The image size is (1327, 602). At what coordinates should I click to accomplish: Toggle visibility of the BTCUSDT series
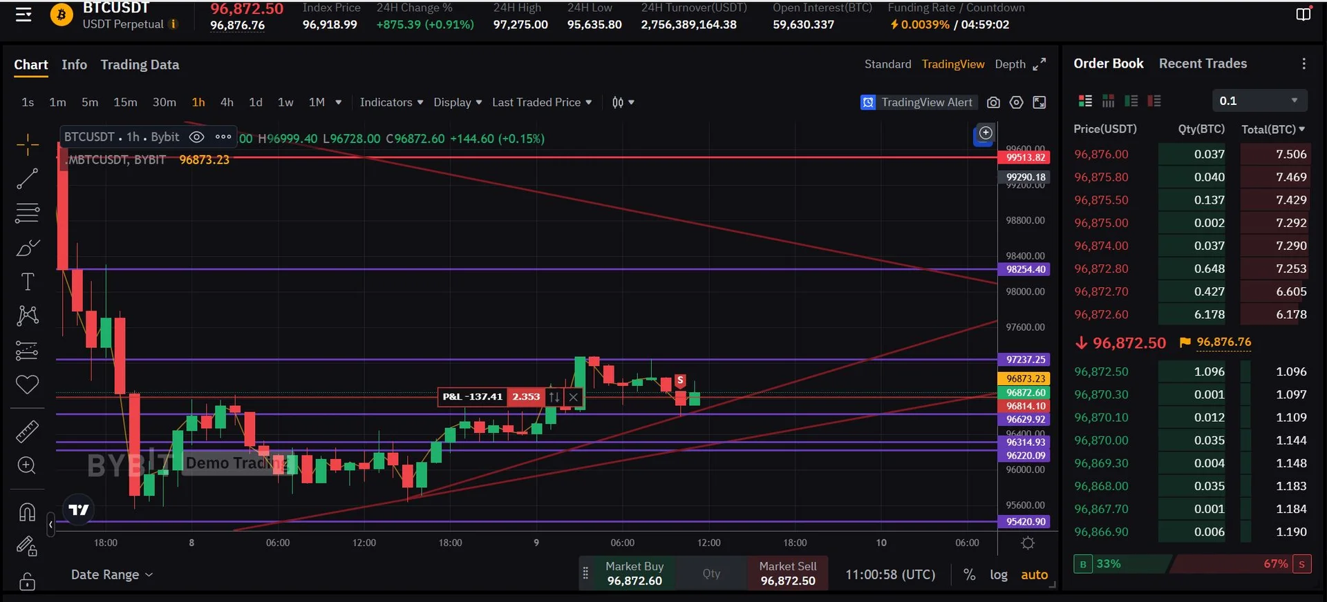coord(197,137)
